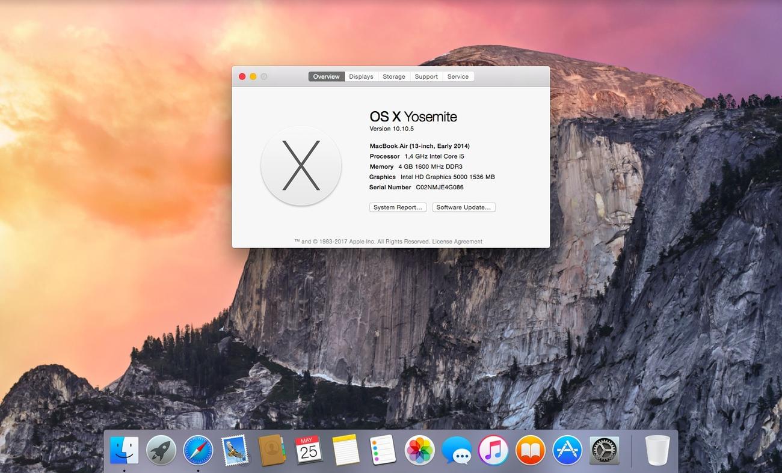Click the OS X Yosemite X logo
782x473 pixels.
point(301,165)
